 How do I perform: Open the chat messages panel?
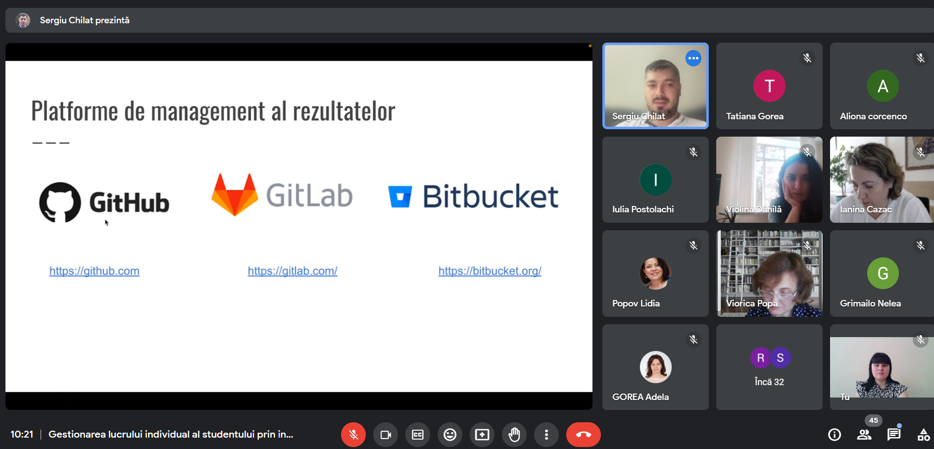[894, 435]
